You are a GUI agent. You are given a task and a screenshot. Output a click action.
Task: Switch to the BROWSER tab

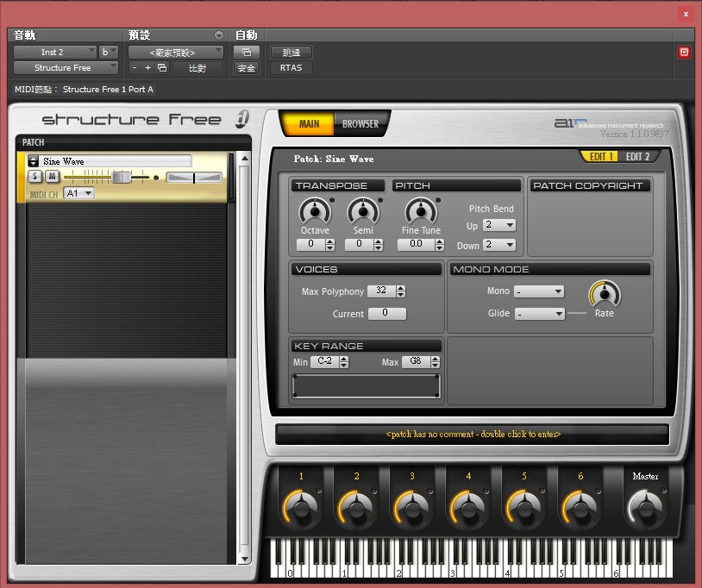pyautogui.click(x=360, y=123)
